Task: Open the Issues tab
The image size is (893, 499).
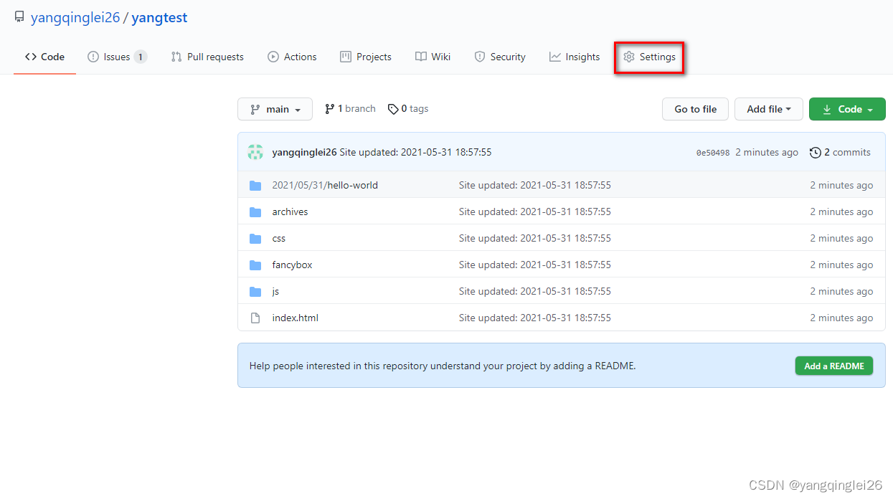Action: coord(117,57)
